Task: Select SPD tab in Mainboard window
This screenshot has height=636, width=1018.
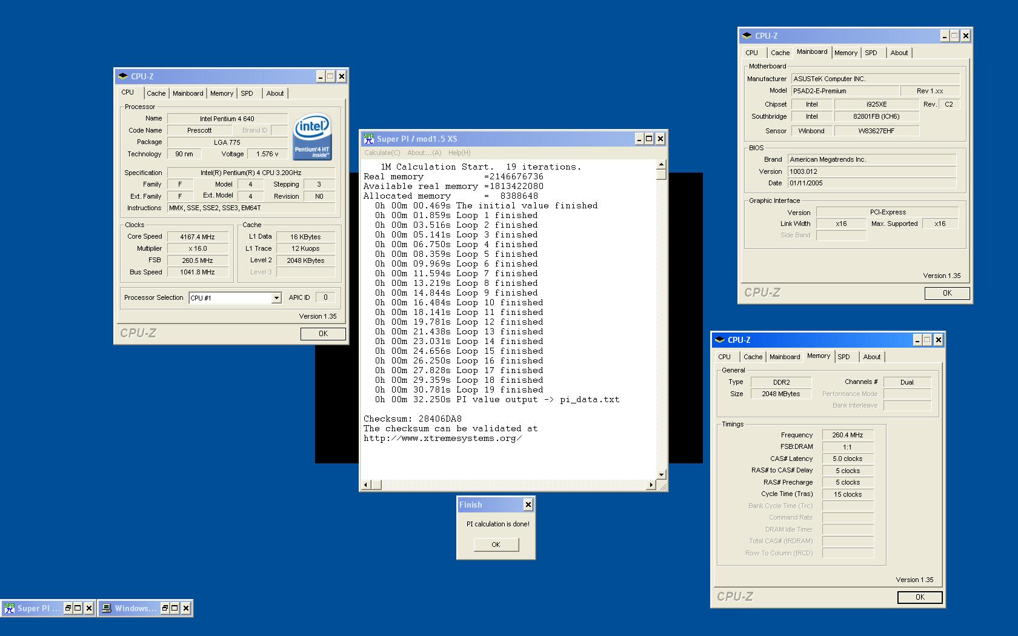Action: (871, 53)
